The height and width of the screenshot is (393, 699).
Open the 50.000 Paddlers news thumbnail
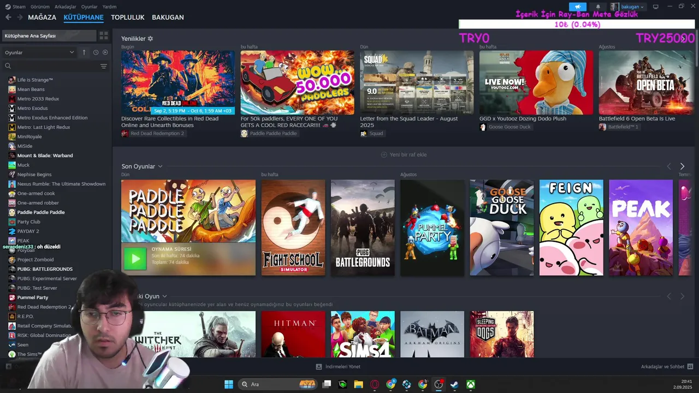(297, 82)
